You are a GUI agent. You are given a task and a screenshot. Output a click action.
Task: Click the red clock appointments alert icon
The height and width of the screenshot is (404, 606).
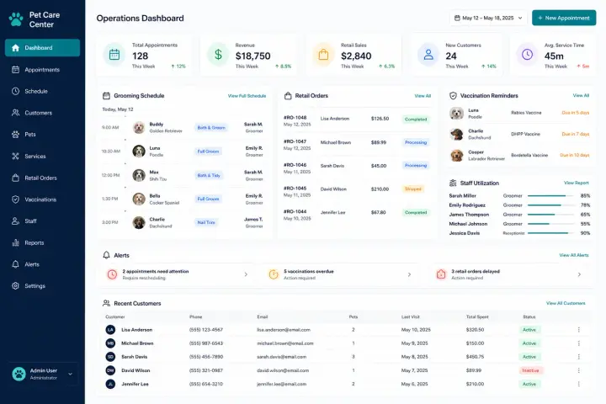point(112,274)
